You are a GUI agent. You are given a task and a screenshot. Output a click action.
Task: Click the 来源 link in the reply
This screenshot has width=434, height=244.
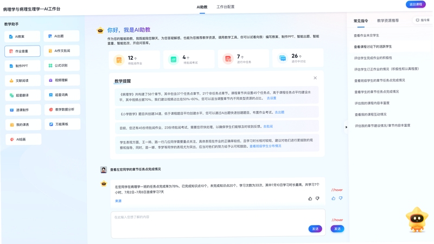point(118,201)
